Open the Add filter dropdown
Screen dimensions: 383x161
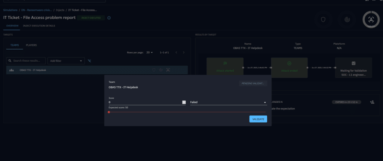tap(67, 61)
